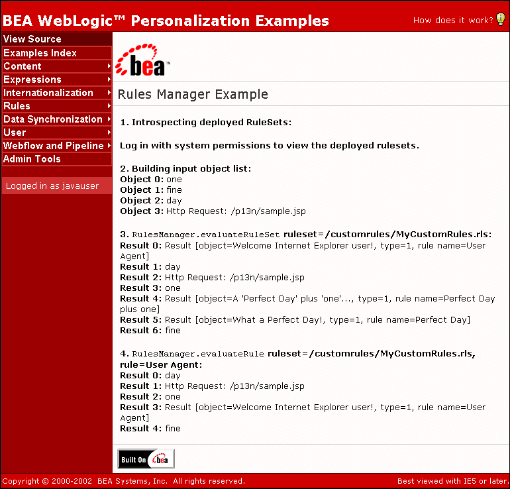Image resolution: width=510 pixels, height=489 pixels.
Task: Expand the Content submenu arrow
Action: click(109, 66)
